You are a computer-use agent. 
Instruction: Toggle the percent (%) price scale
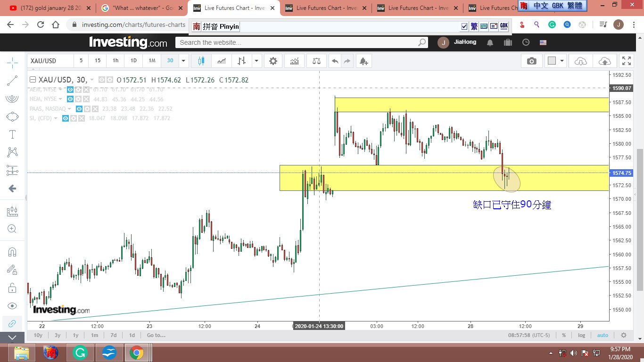tap(564, 336)
